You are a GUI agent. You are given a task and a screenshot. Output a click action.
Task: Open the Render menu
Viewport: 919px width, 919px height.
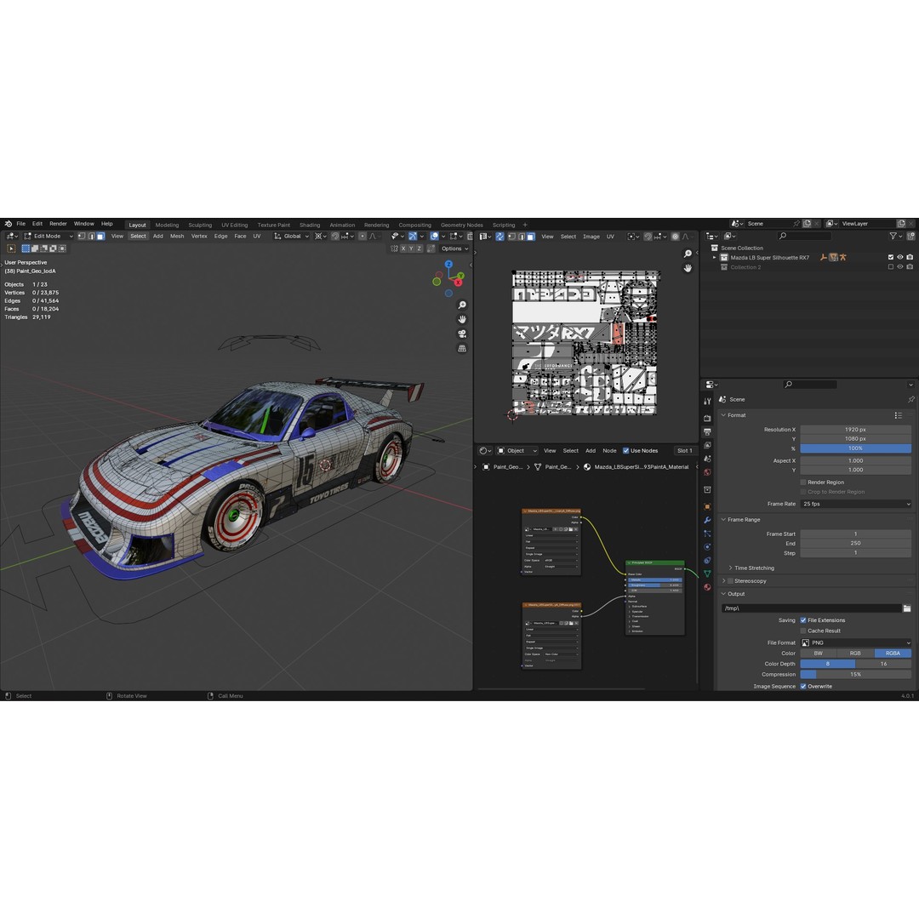[58, 224]
